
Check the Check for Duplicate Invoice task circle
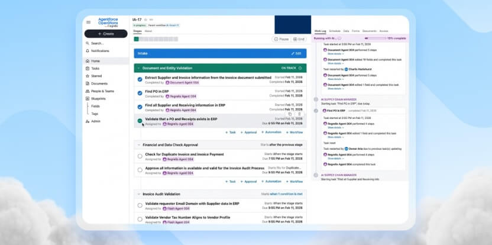click(140, 156)
